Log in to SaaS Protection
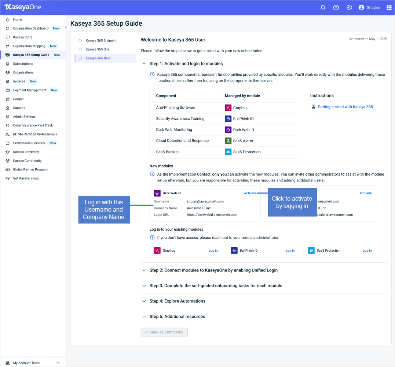 point(367,251)
